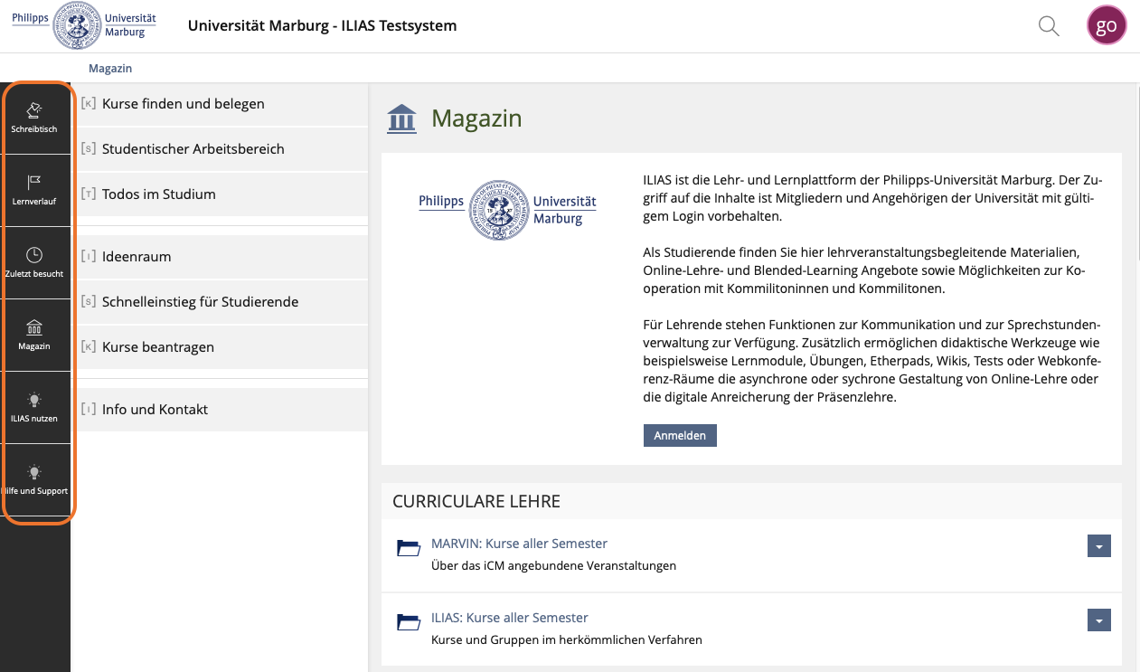Open MARVIN: Kurse aller Semester
This screenshot has width=1140, height=672.
(519, 544)
